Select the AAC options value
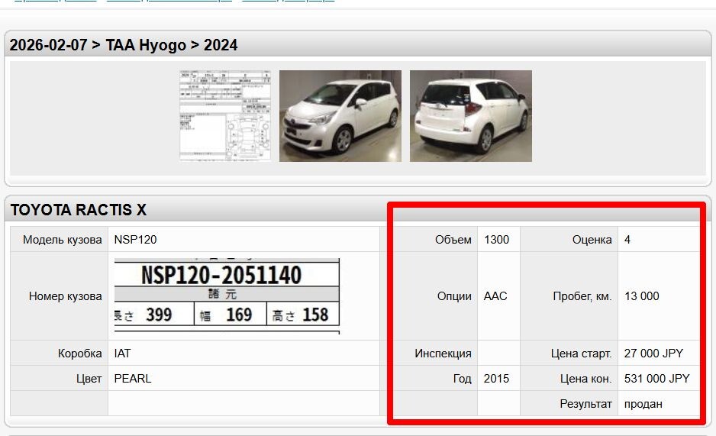Image resolution: width=716 pixels, height=436 pixels. tap(495, 296)
